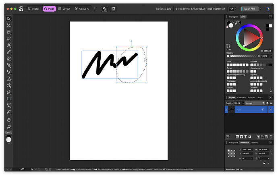Screen dimensions: 278x176
Task: Toggle the layer lock padlock icon
Action: point(271,103)
